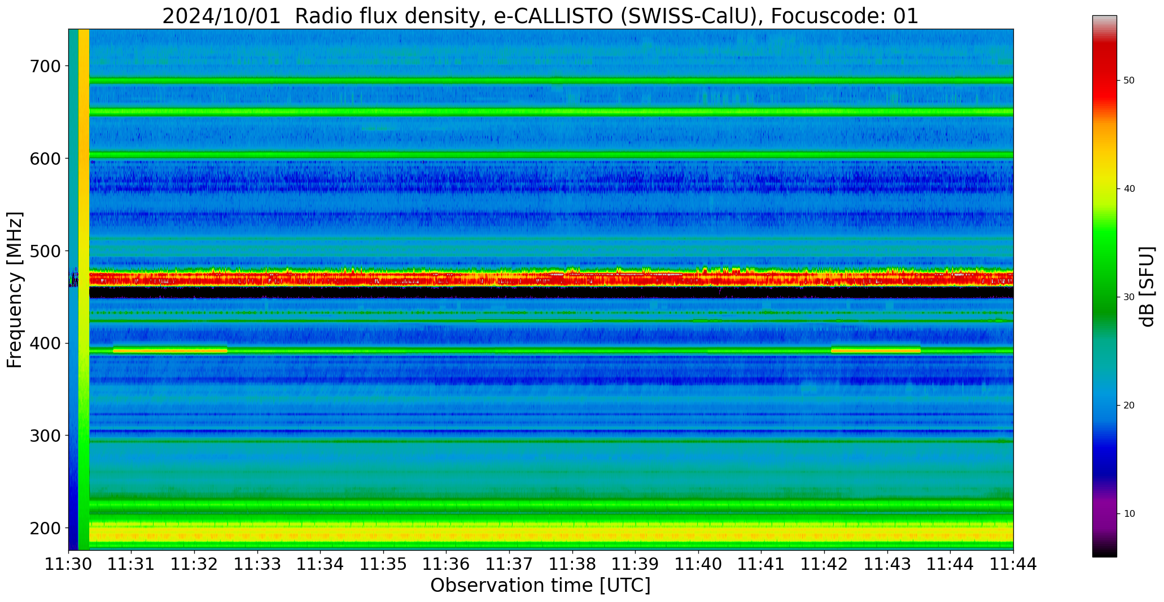Click the 200 frequency tick label
Screen dimensions: 1164x602
(x=44, y=528)
